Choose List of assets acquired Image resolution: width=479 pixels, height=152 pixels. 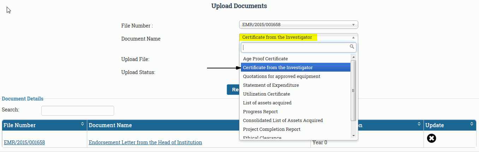pos(267,103)
